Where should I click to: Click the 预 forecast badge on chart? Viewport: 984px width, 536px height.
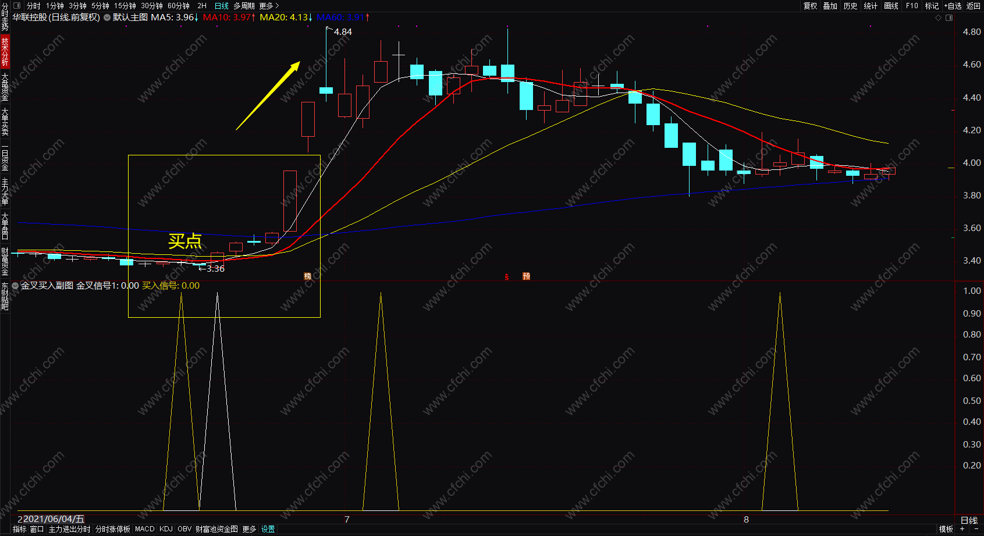point(526,276)
